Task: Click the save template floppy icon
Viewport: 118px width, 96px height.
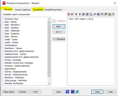Action: point(110,14)
